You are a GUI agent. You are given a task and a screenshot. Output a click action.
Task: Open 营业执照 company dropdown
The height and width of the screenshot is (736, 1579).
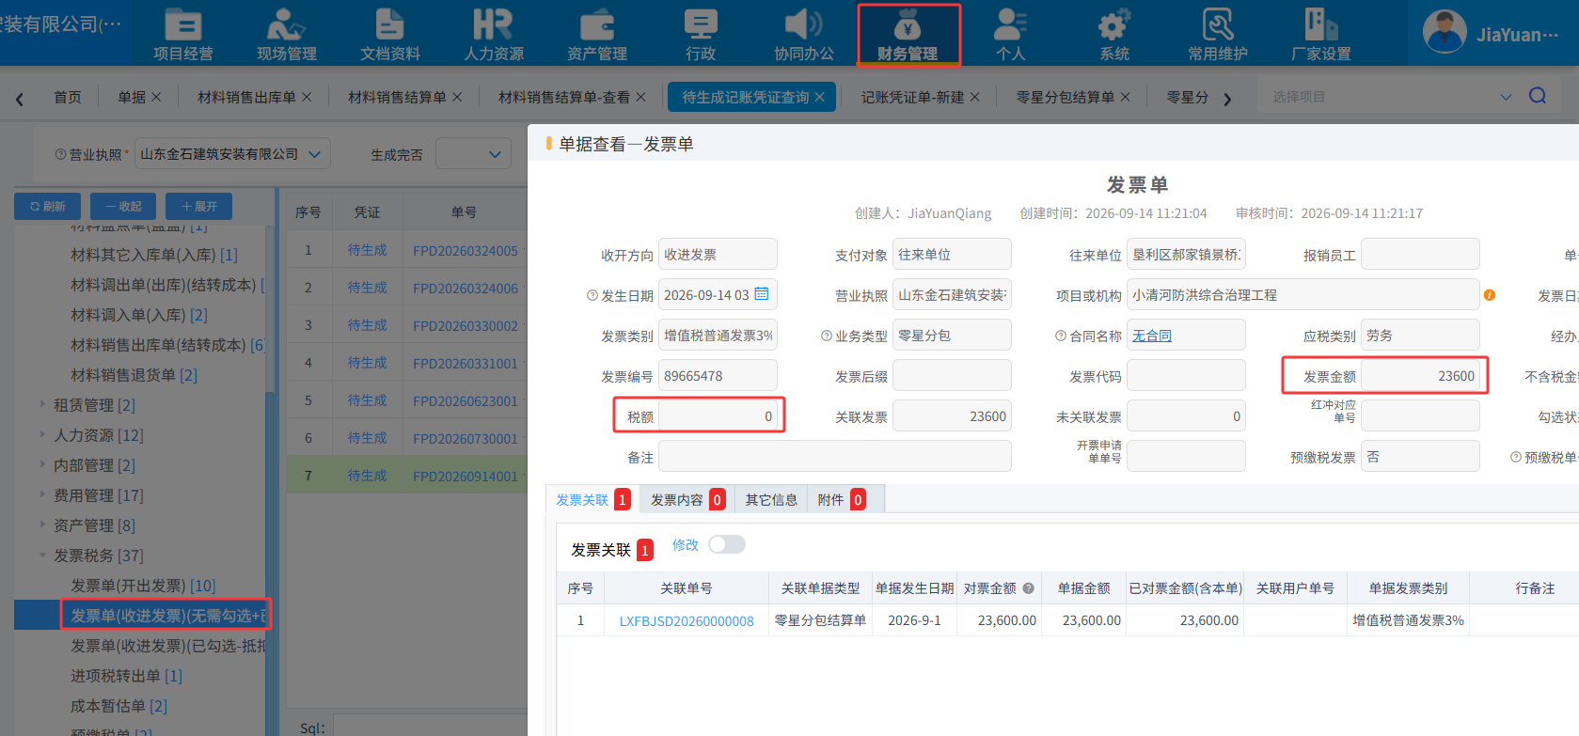[232, 153]
